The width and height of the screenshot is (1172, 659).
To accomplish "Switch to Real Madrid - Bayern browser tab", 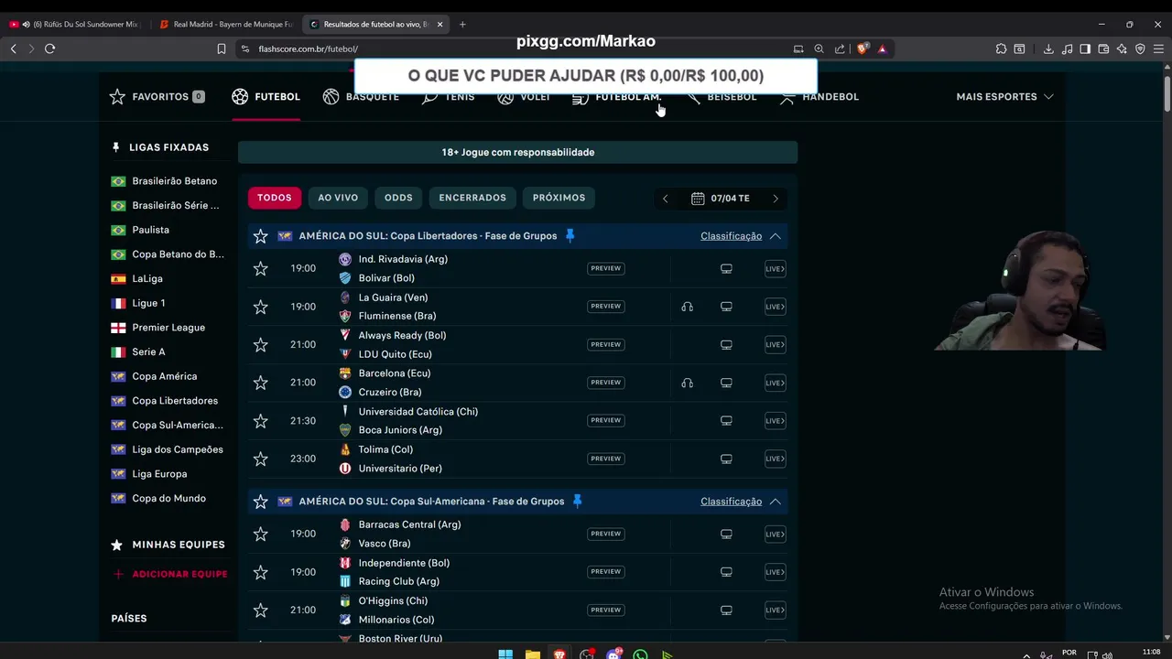I will (226, 24).
